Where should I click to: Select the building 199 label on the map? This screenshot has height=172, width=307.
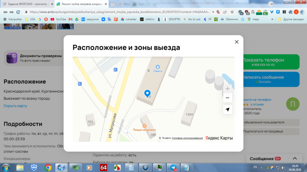(x=153, y=134)
